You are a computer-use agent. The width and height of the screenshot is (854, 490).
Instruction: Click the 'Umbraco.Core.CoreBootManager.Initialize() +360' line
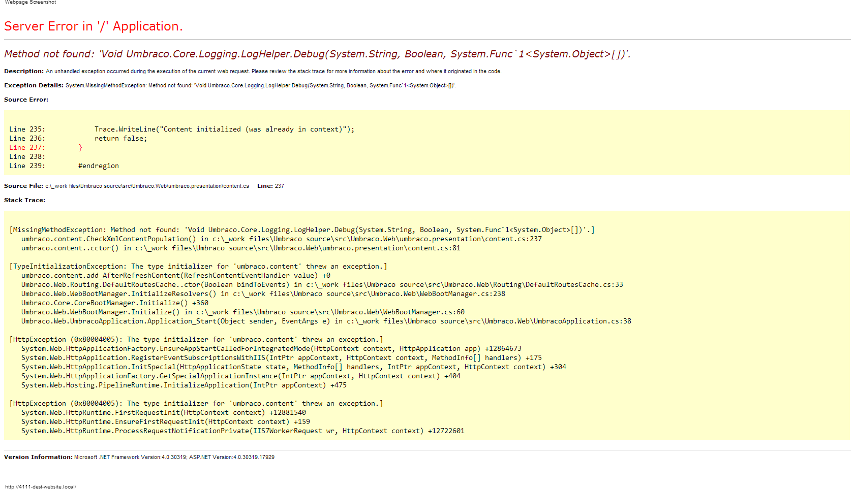click(115, 303)
